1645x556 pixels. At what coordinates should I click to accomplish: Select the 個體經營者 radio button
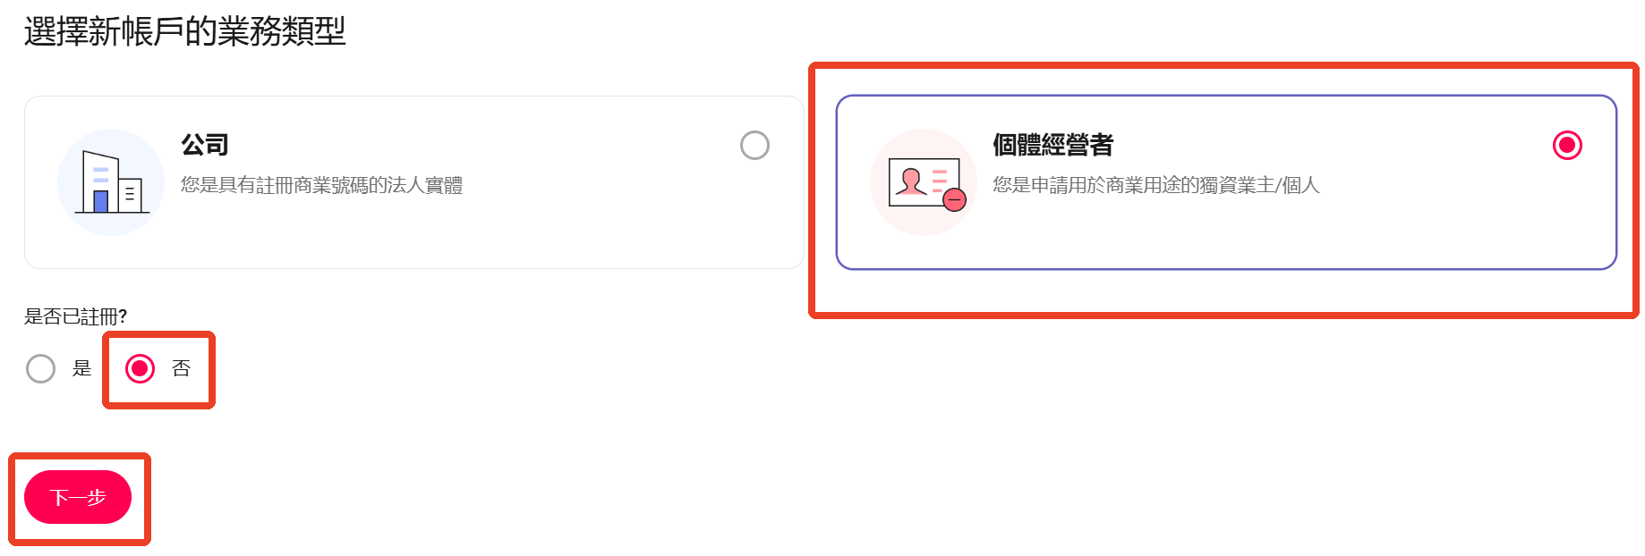[x=1567, y=145]
